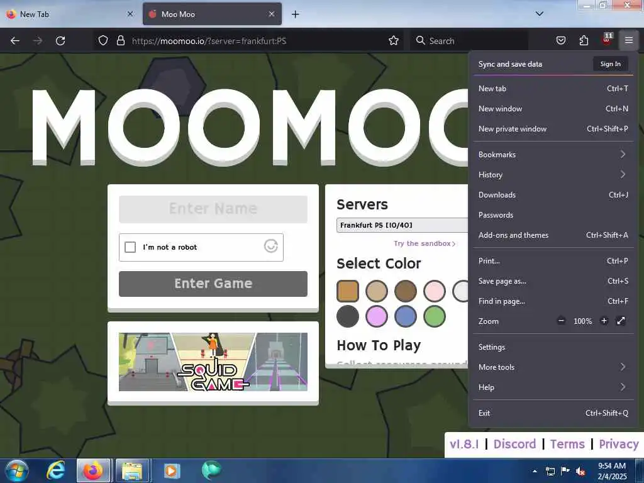Image resolution: width=644 pixels, height=483 pixels.
Task: Follow the Try the sandbox link
Action: (x=425, y=243)
